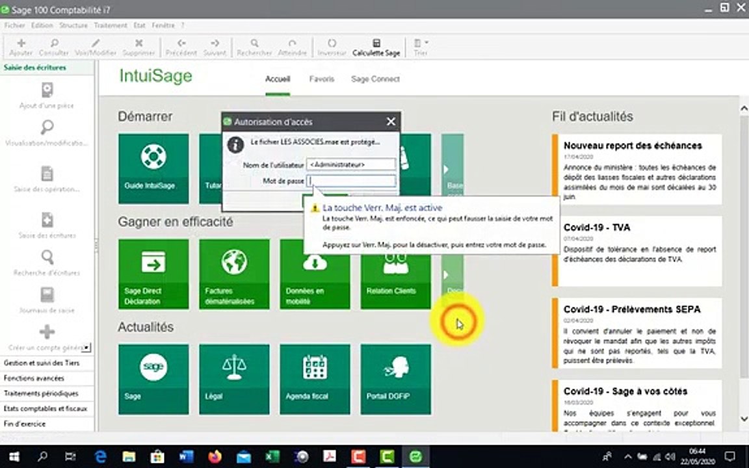The height and width of the screenshot is (468, 749).
Task: Click news feed scroll-up arrow
Action: (x=744, y=109)
